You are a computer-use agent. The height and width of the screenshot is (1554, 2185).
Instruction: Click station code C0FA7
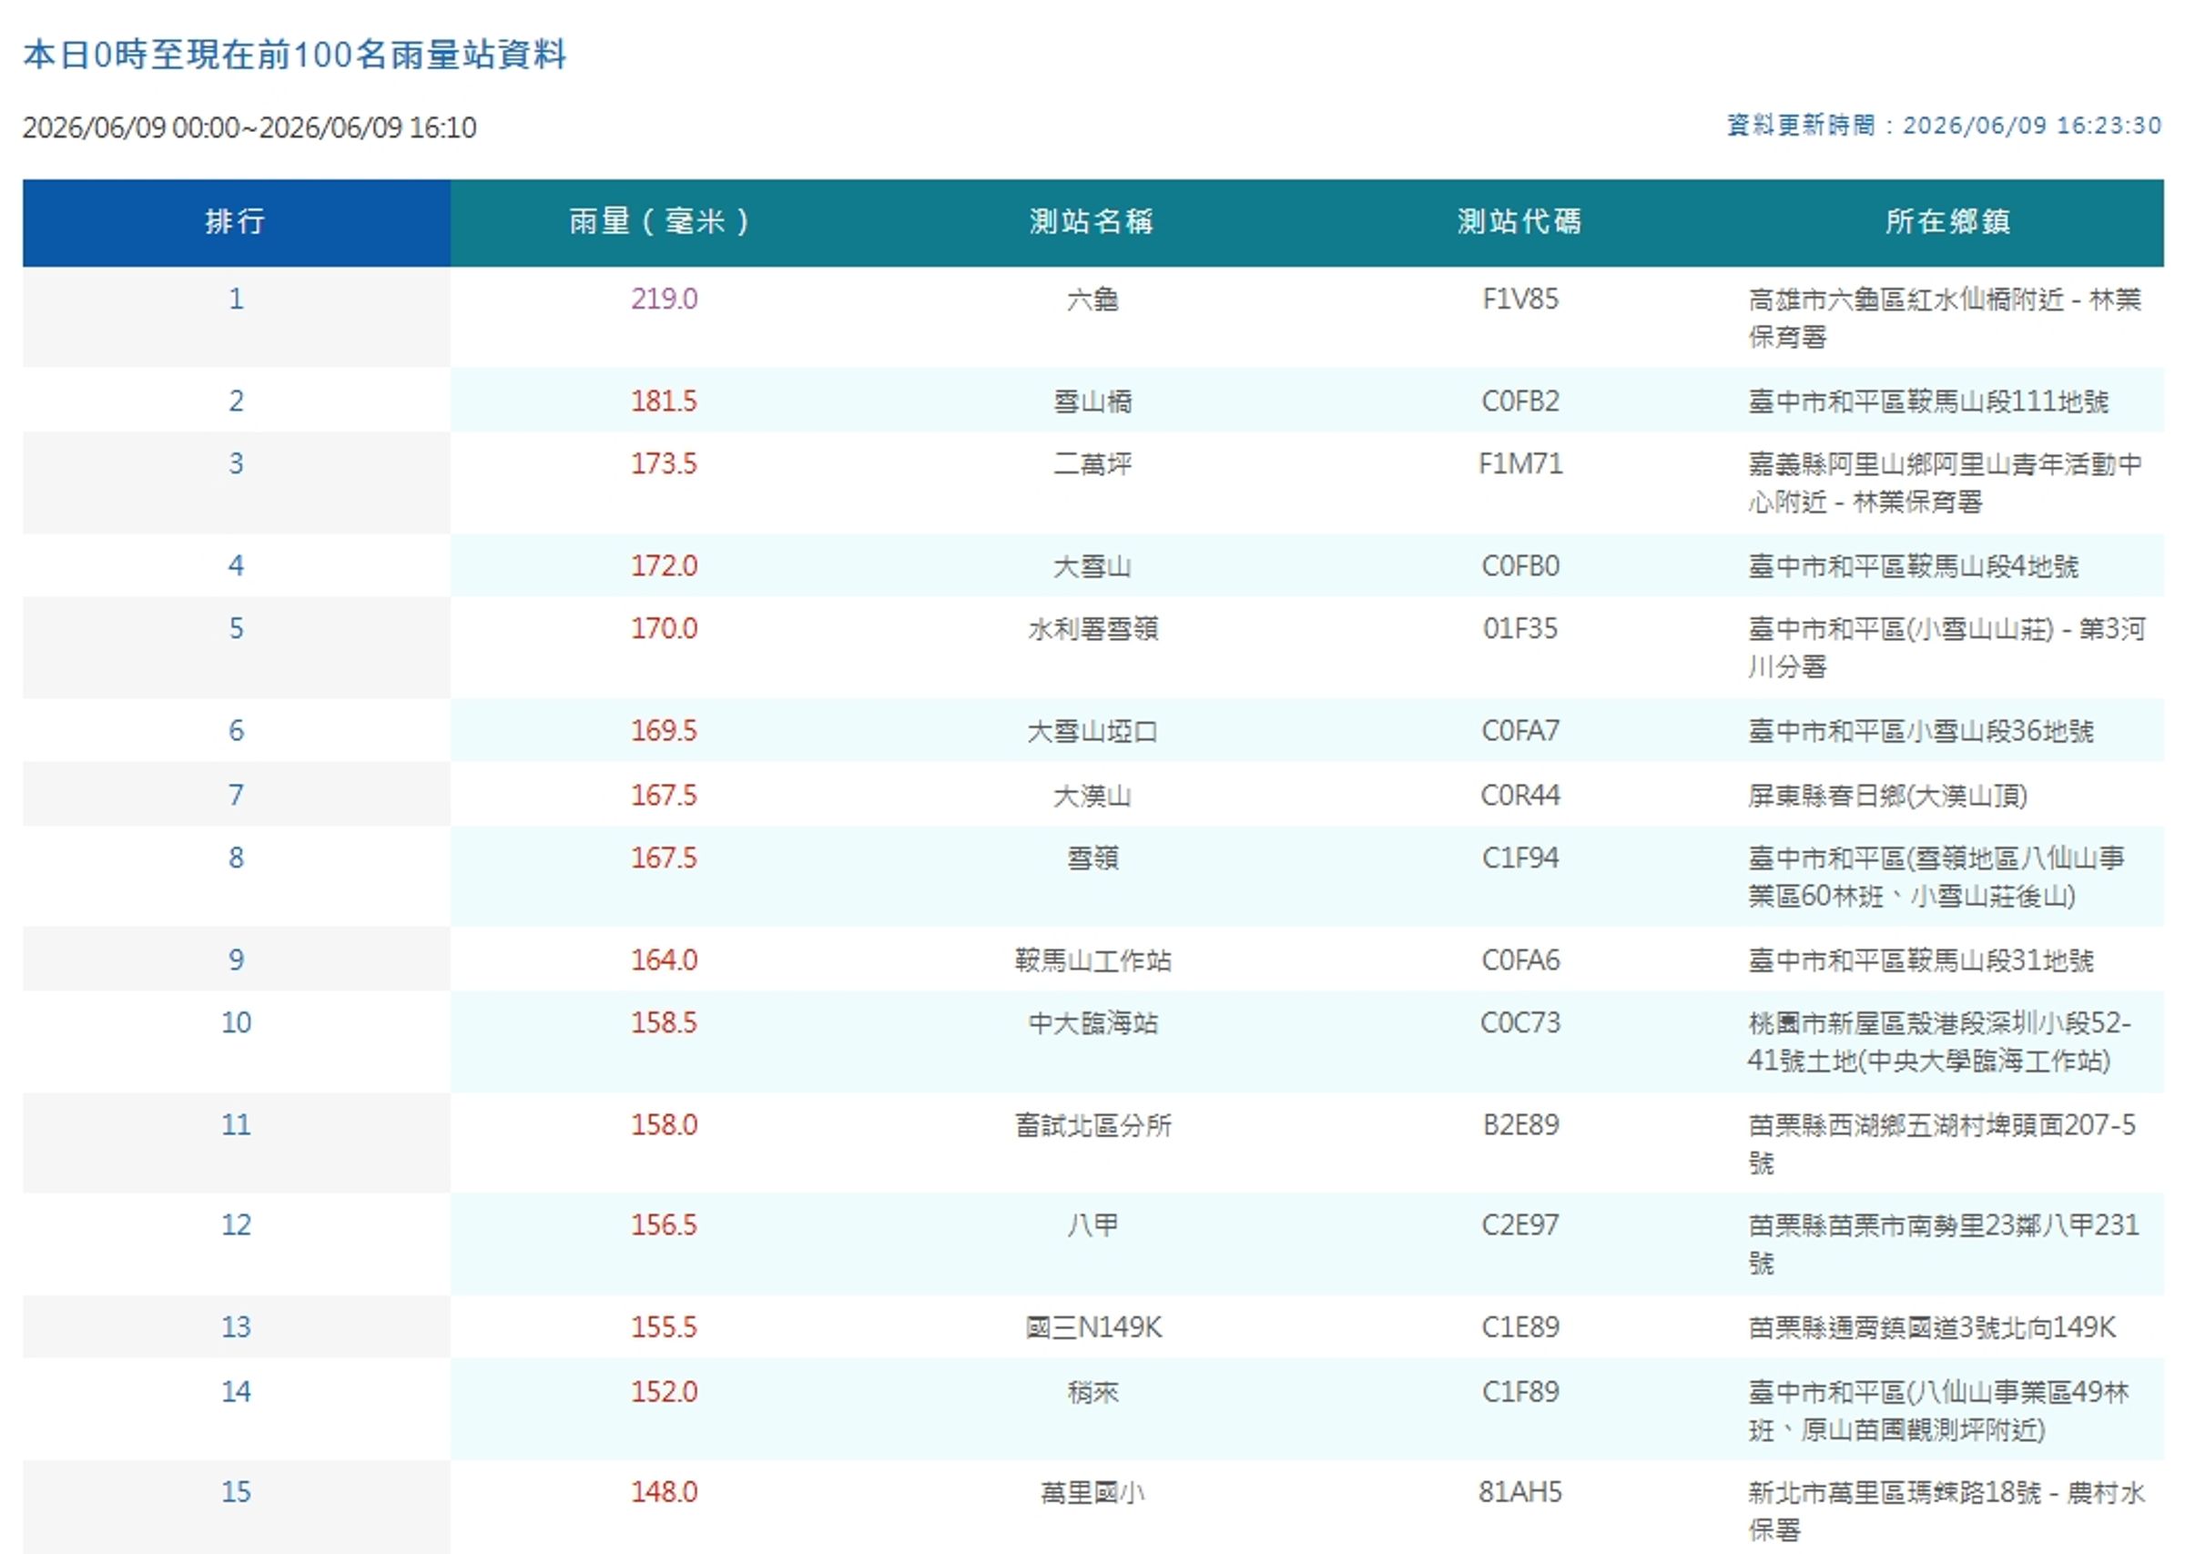click(x=1520, y=730)
